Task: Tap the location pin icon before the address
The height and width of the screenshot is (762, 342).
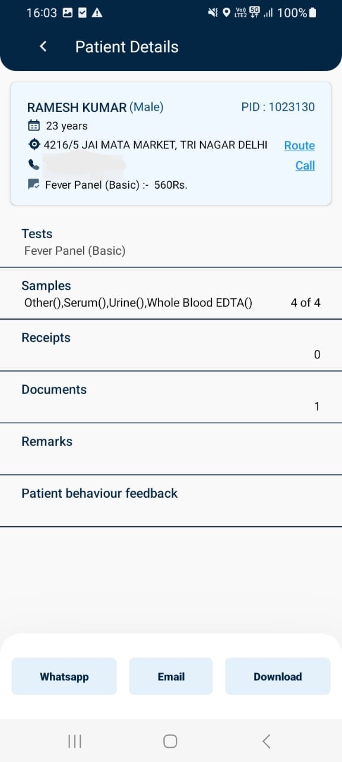Action: [34, 145]
